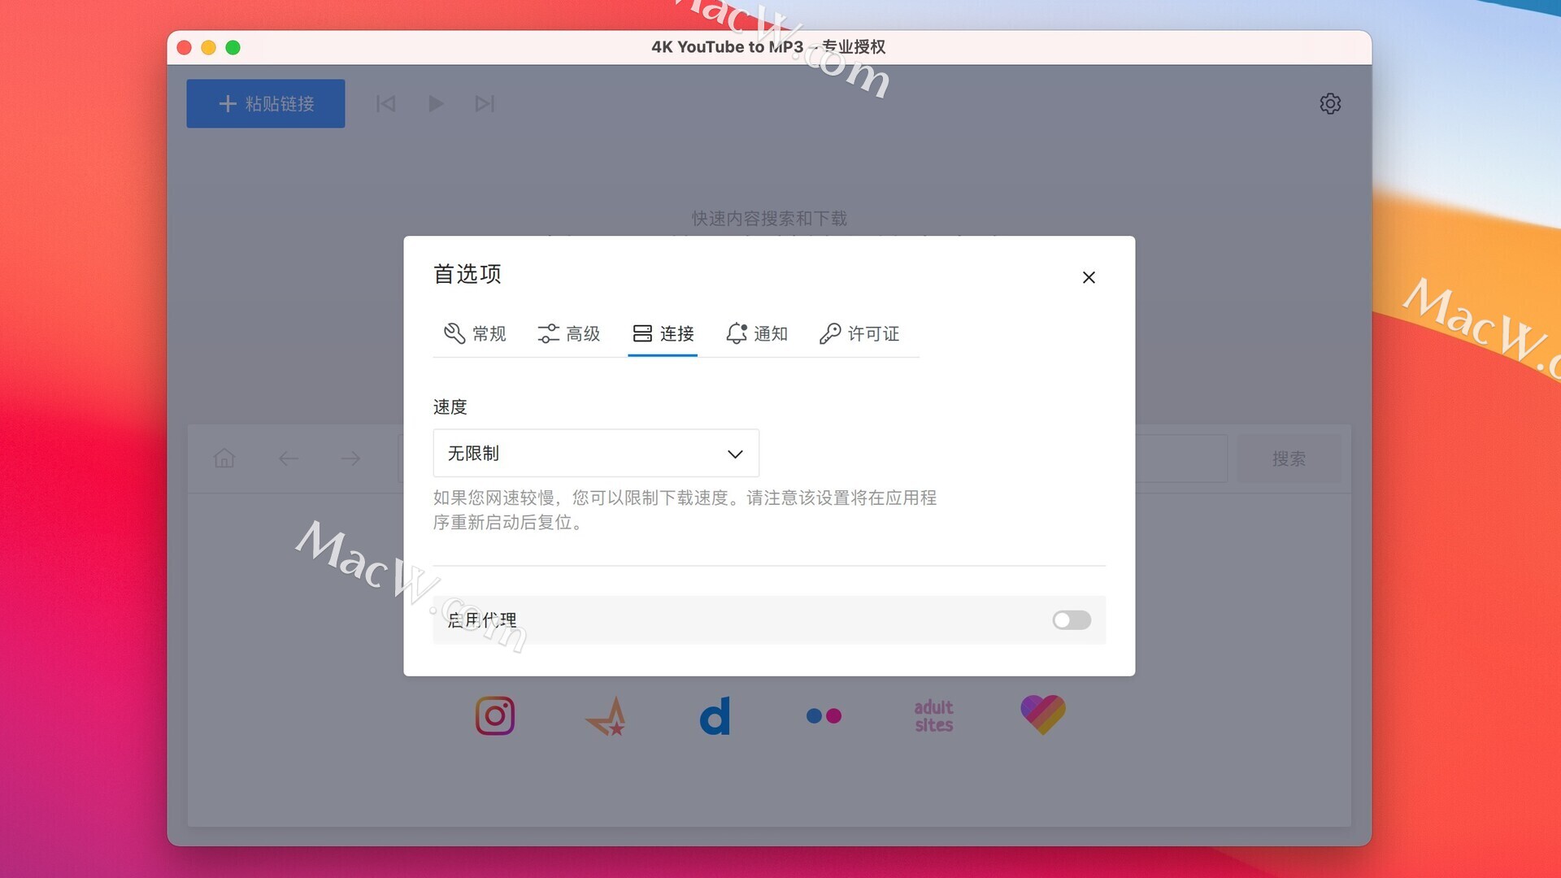The image size is (1561, 878).
Task: Go back with the browser left arrow
Action: click(x=288, y=459)
